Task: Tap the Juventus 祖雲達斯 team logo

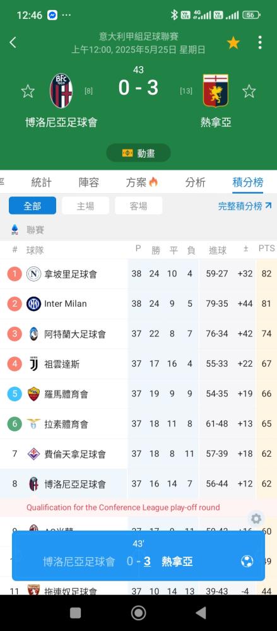Action: coord(34,364)
